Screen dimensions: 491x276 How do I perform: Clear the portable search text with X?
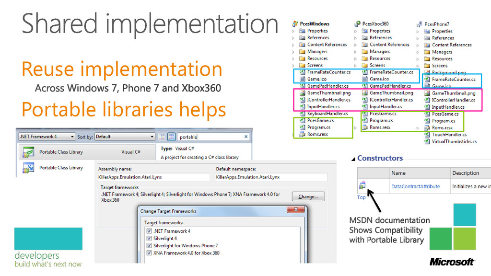(246, 137)
